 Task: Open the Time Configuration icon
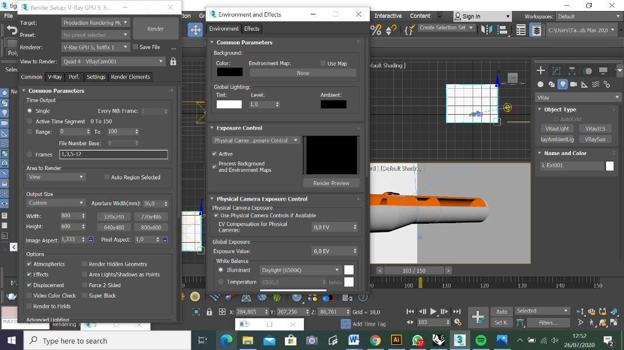click(x=458, y=322)
